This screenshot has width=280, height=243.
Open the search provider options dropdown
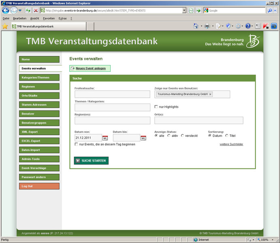click(275, 11)
